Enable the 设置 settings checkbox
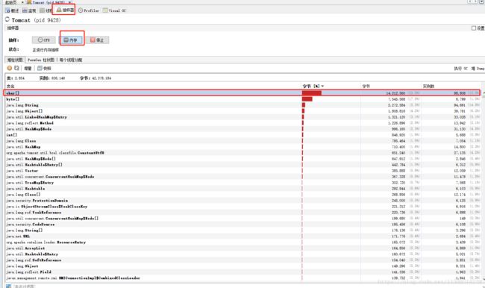The image size is (485, 288). click(474, 28)
